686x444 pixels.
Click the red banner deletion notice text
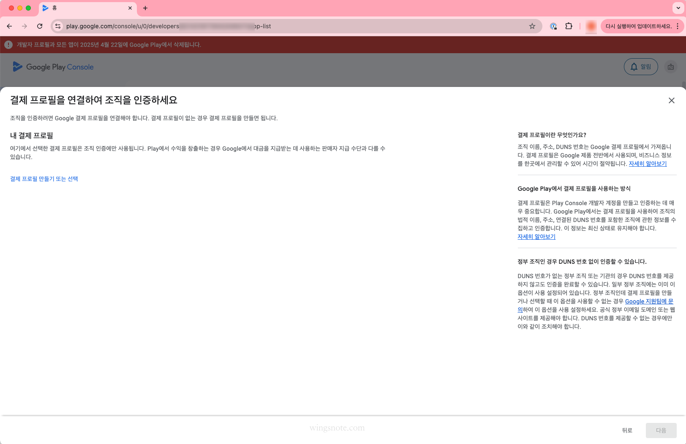click(x=109, y=45)
